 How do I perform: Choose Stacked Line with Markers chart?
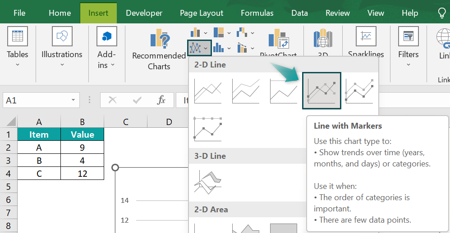click(359, 91)
